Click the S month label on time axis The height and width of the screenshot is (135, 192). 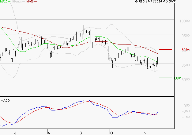tap(81, 133)
